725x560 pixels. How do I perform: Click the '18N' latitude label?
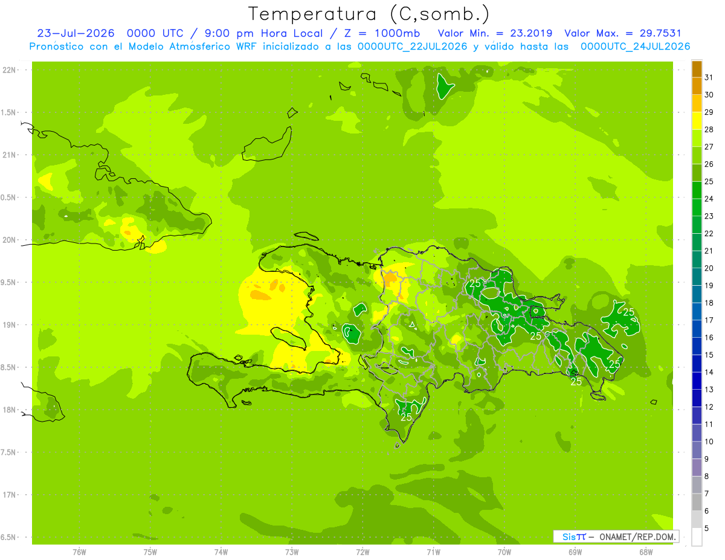click(x=10, y=410)
